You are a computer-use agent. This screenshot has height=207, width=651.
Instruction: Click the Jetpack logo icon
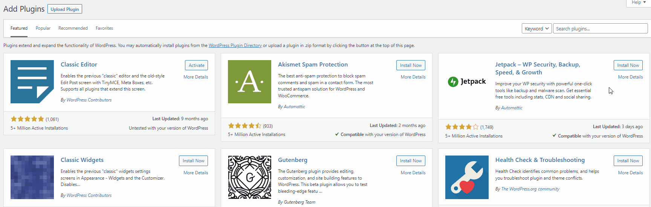467,82
